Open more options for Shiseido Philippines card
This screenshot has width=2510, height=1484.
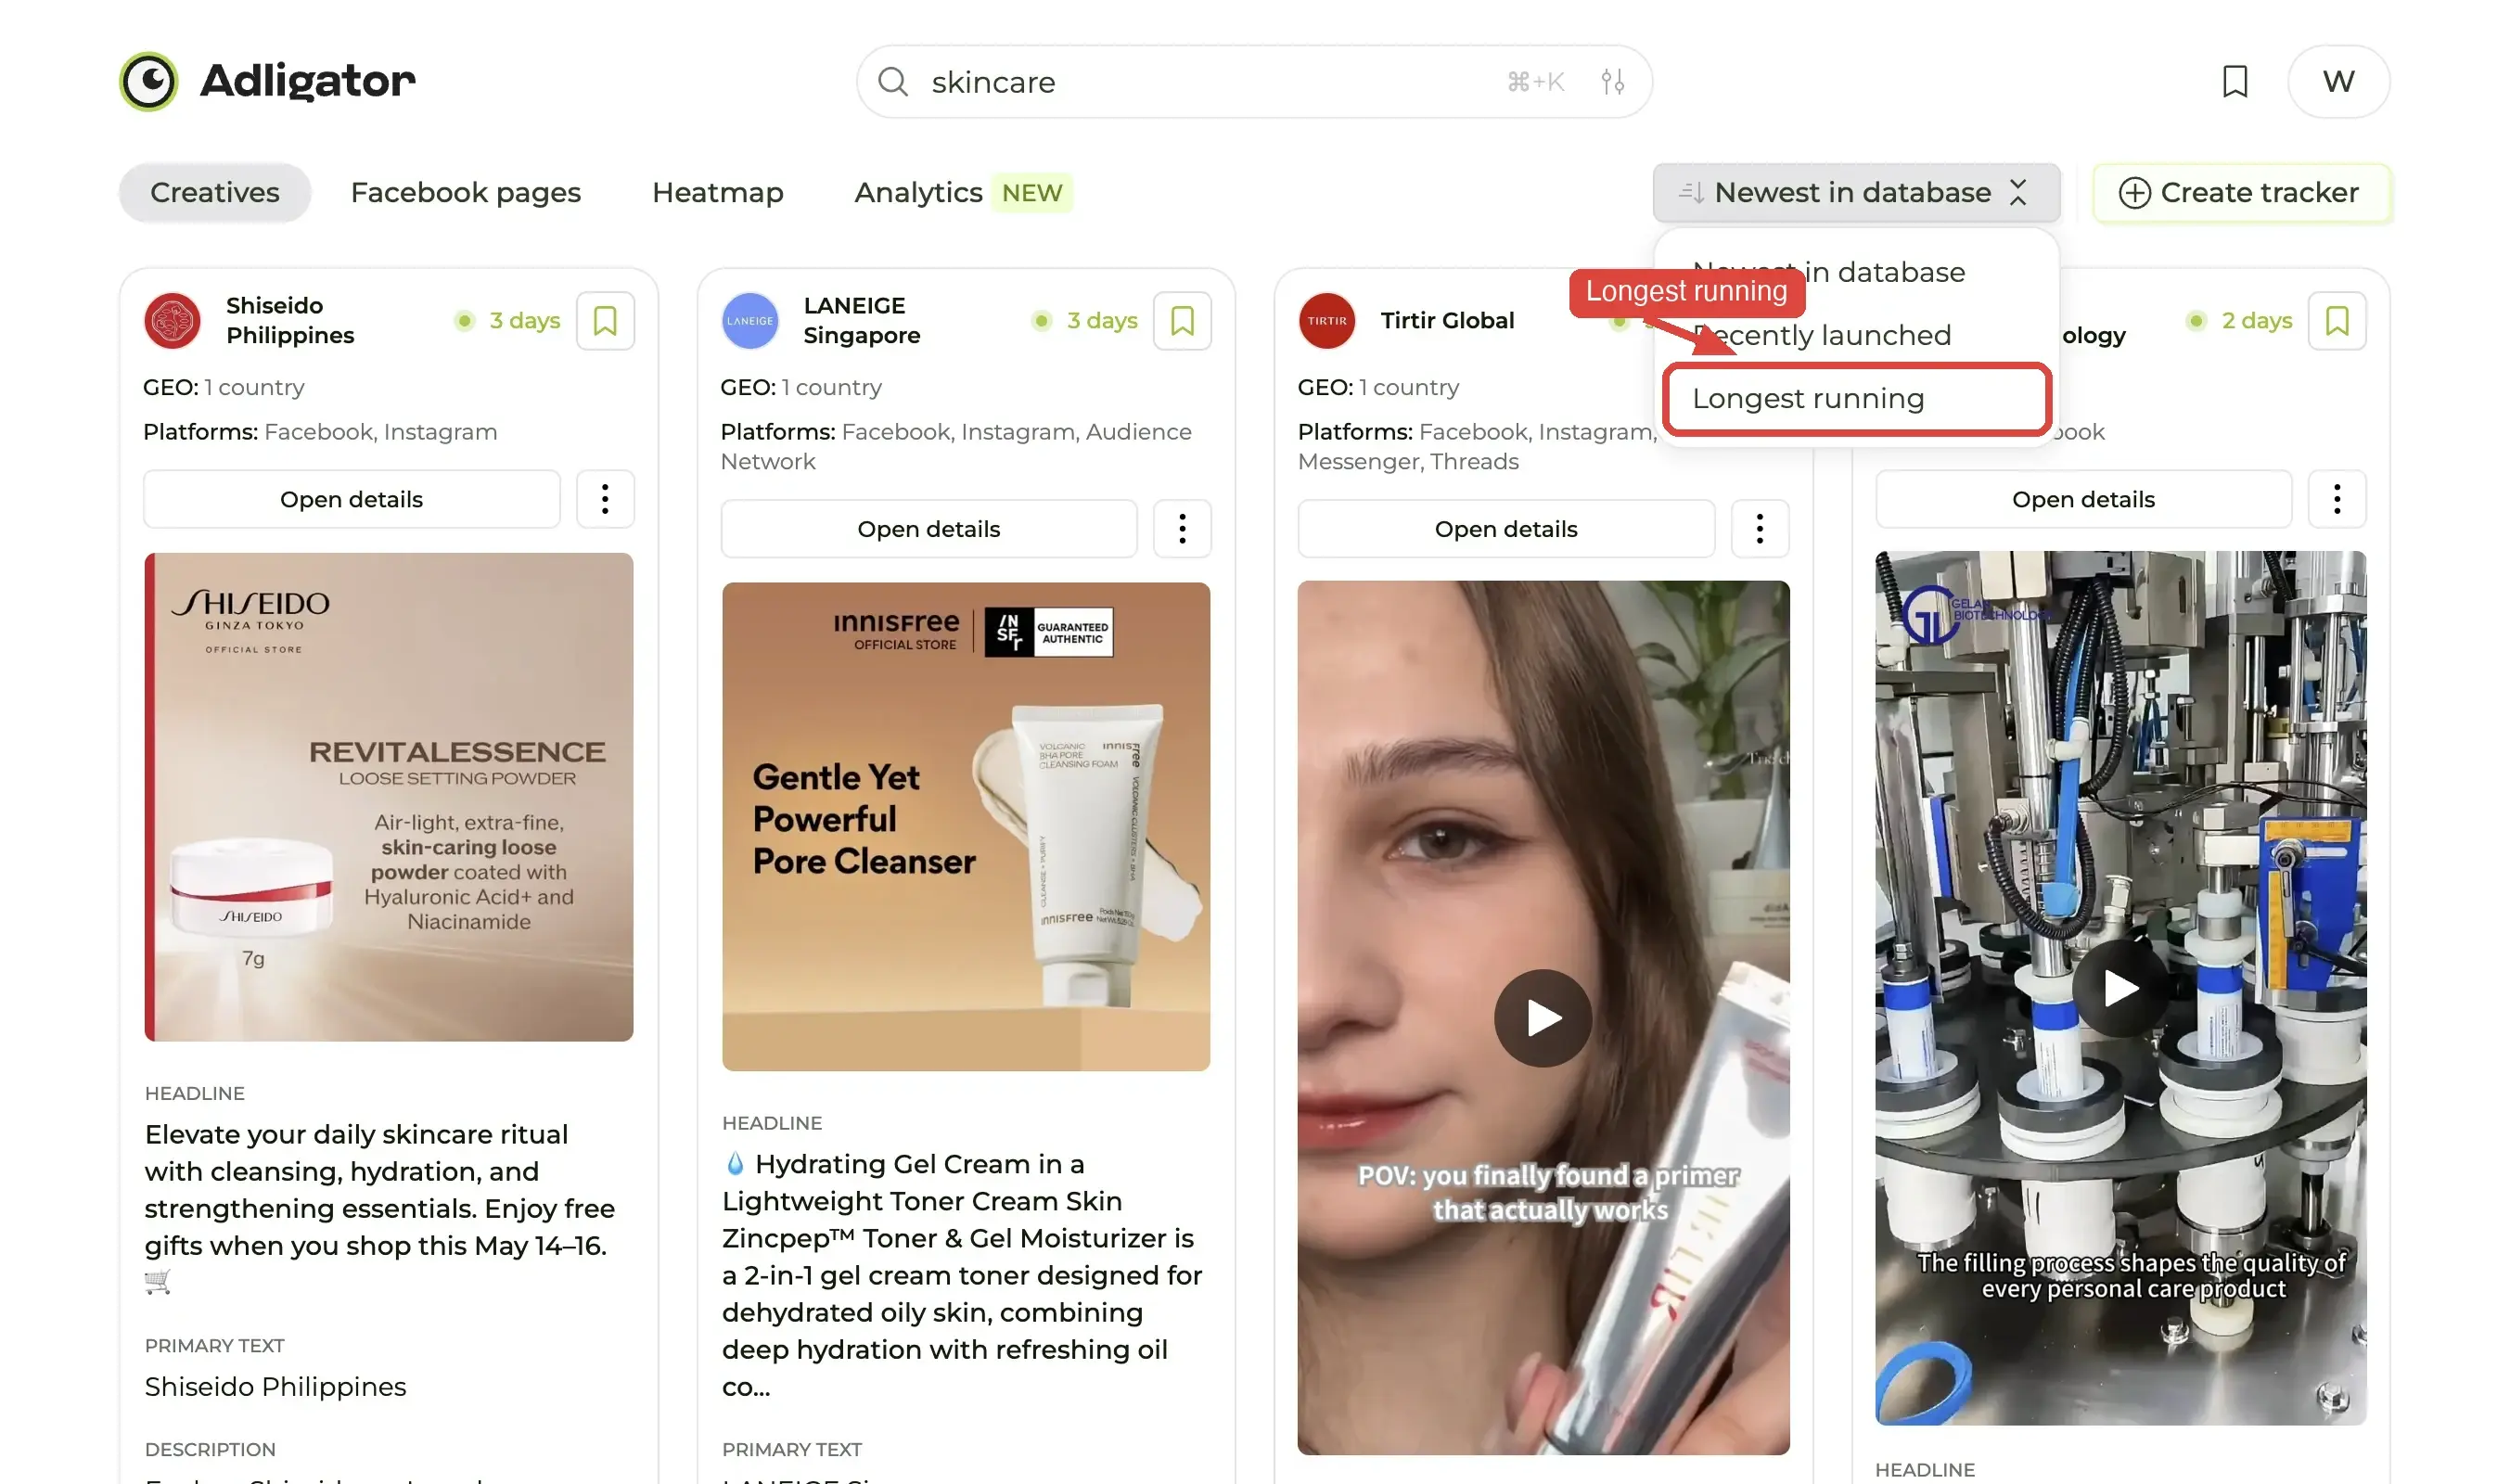pos(605,499)
